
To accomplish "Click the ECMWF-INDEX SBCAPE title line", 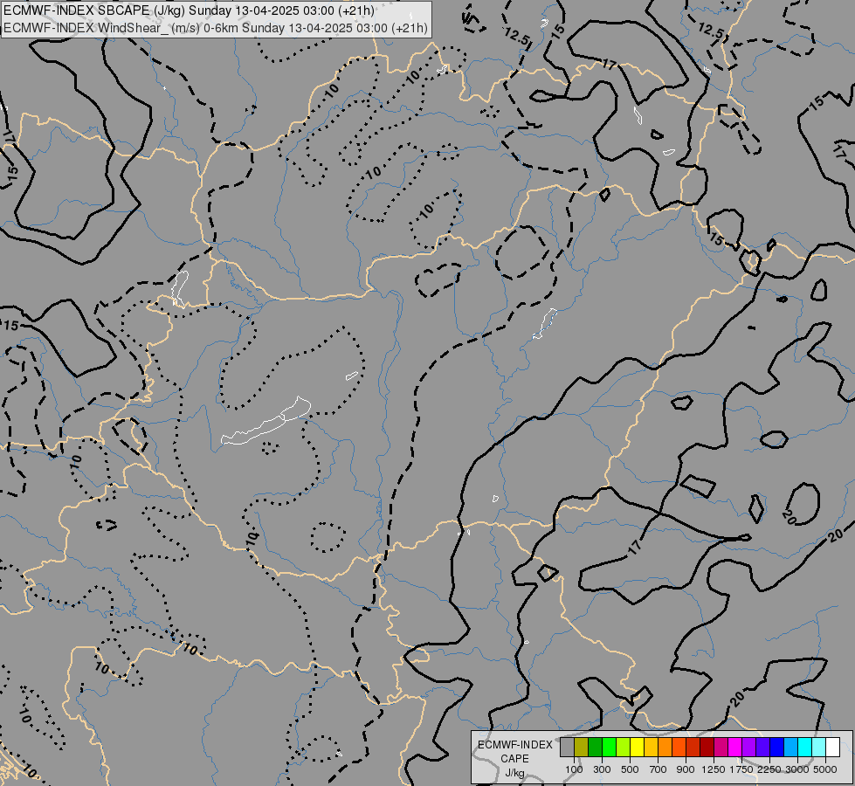I will pos(189,10).
